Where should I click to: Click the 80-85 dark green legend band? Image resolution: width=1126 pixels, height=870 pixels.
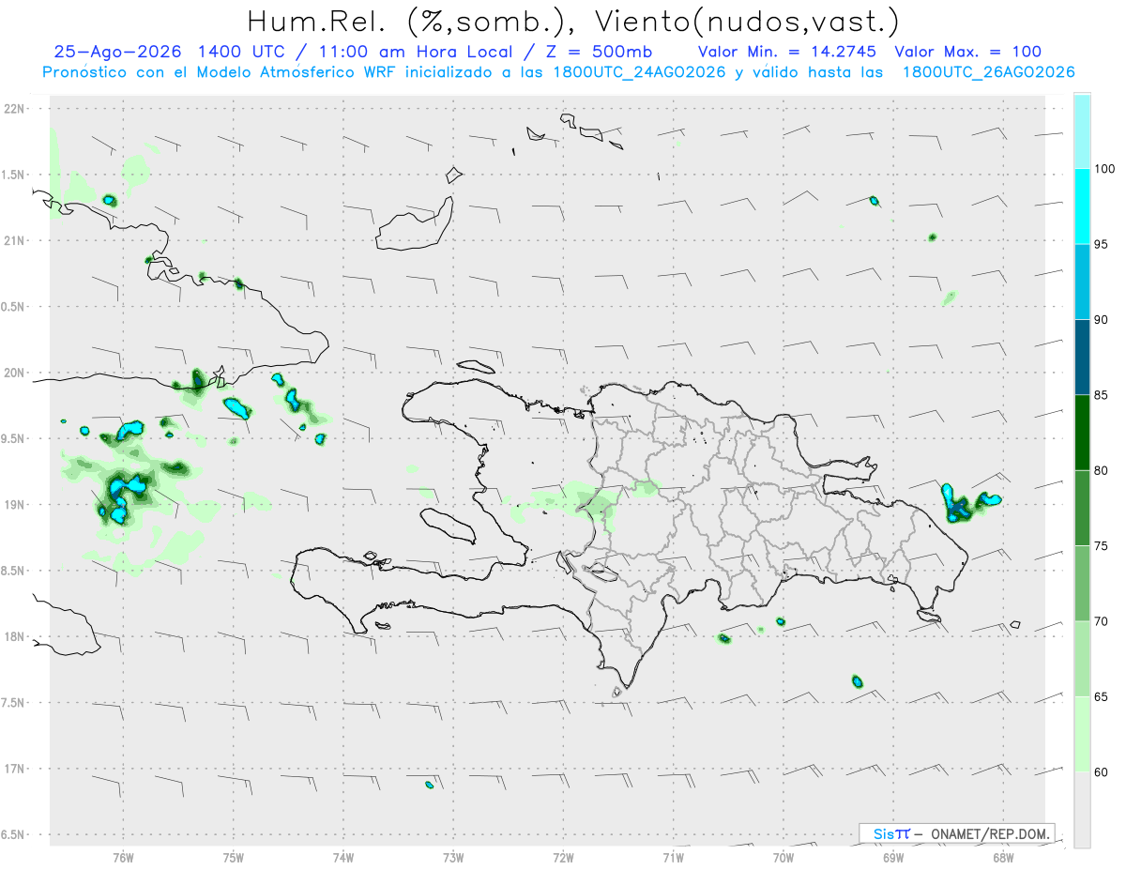1082,433
